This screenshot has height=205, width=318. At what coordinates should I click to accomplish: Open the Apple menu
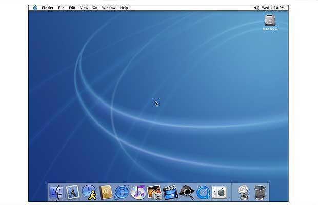[x=35, y=8]
